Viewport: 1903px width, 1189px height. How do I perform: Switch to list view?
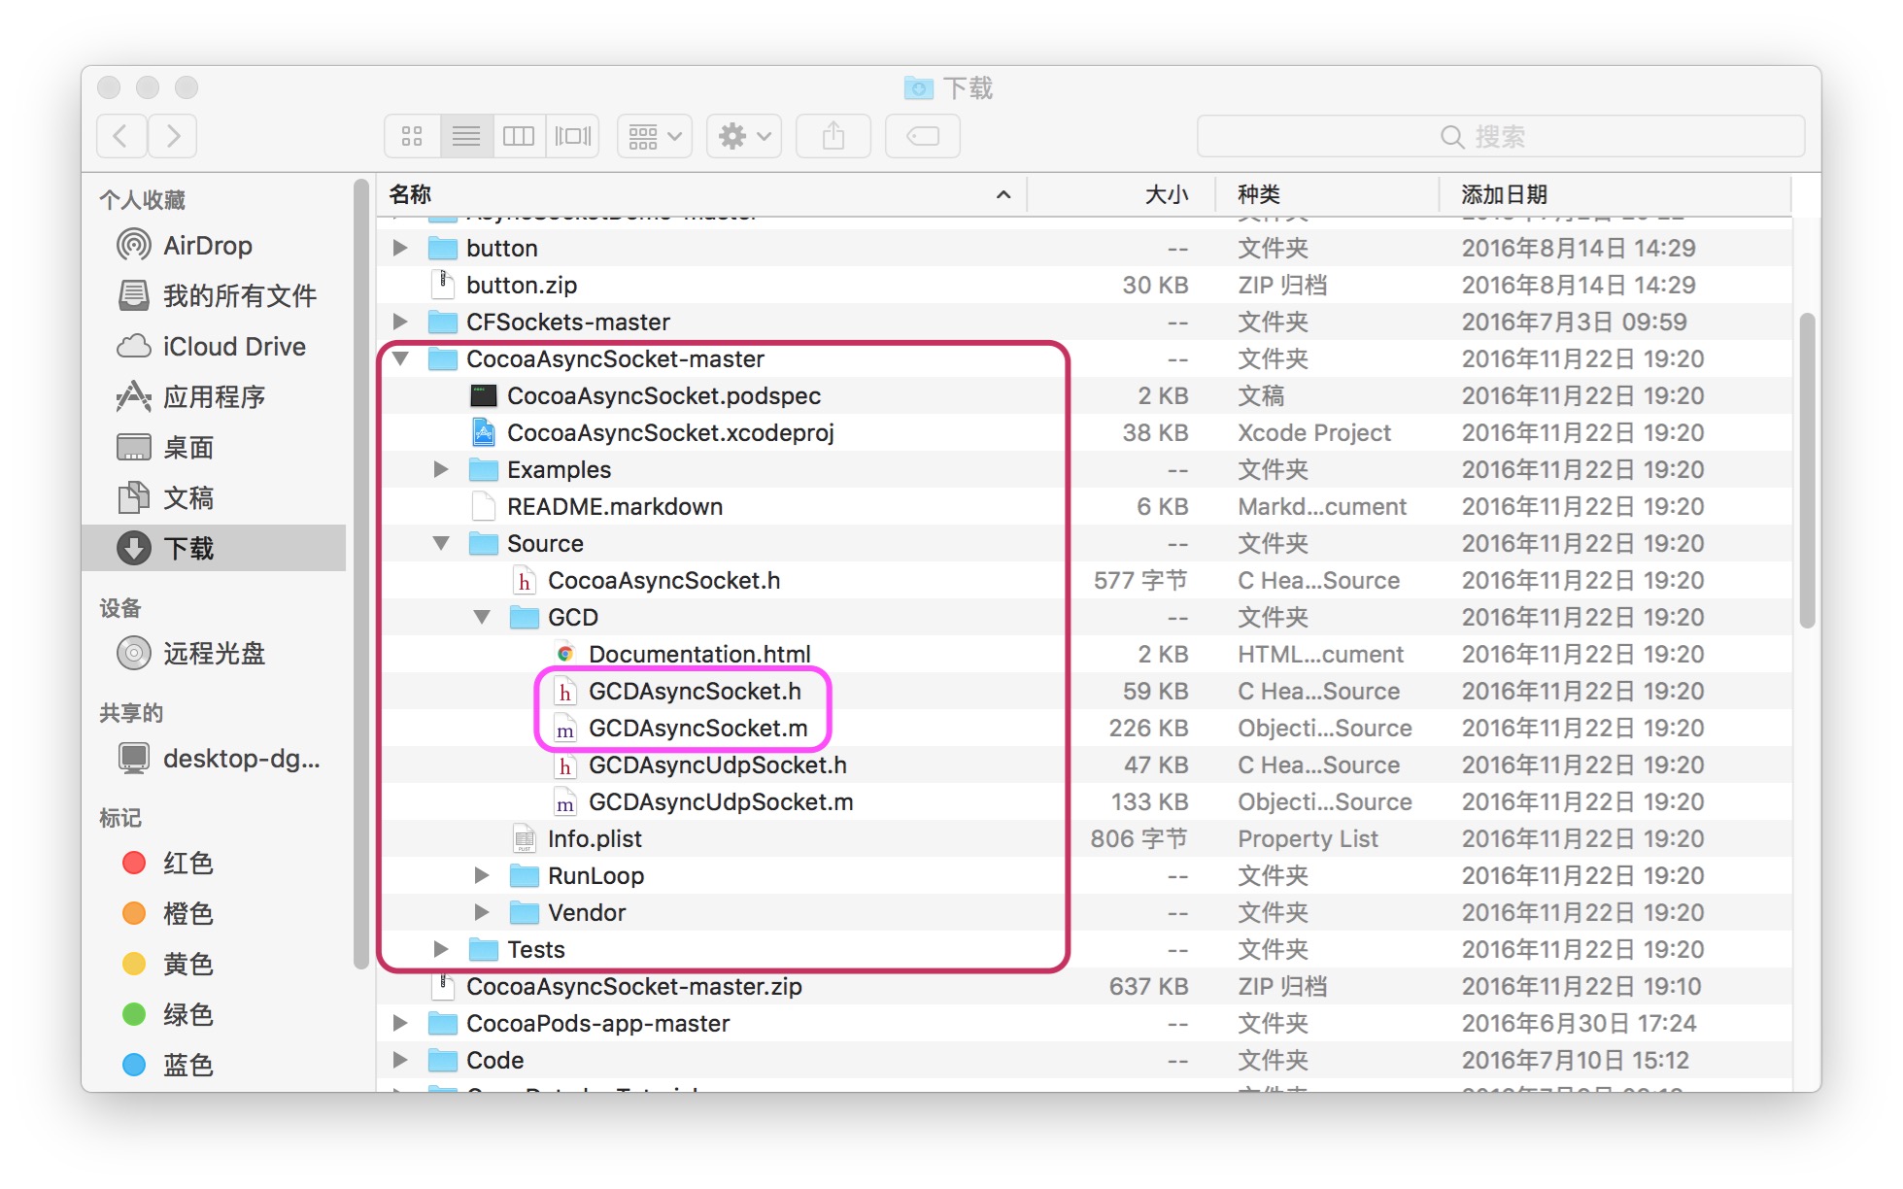pos(466,136)
